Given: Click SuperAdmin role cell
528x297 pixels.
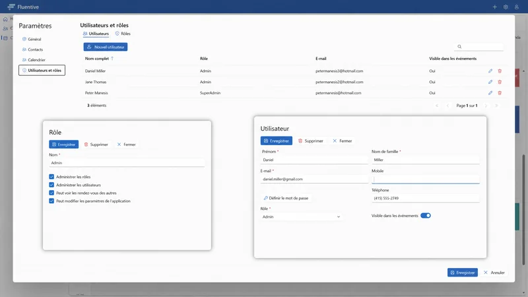Looking at the screenshot, I should 210,93.
